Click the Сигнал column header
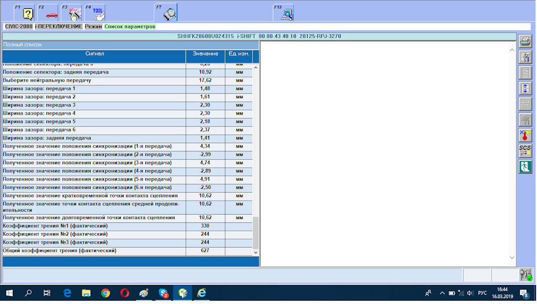The width and height of the screenshot is (537, 304). coord(94,56)
